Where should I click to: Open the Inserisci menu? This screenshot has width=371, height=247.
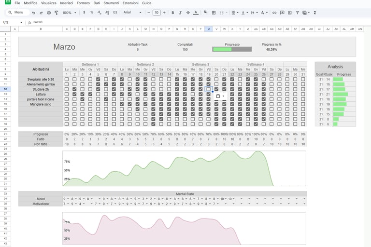click(67, 3)
